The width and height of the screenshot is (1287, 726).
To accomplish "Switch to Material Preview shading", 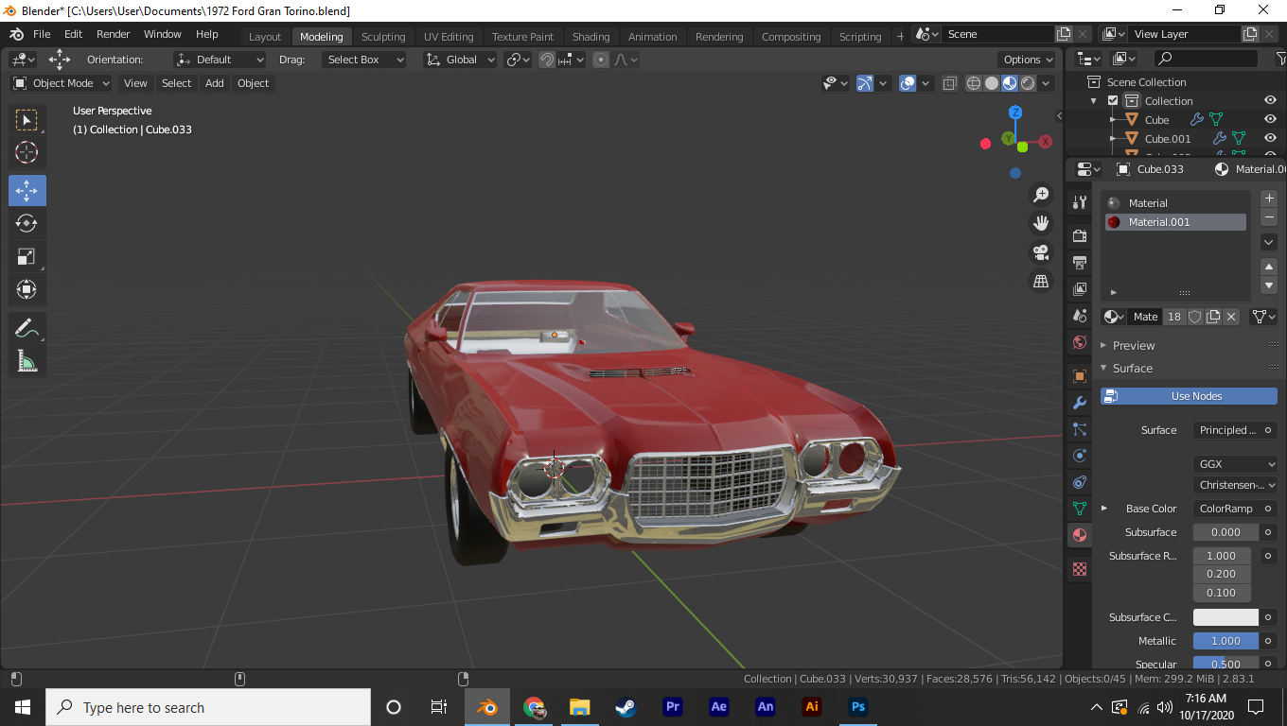I will (1010, 83).
